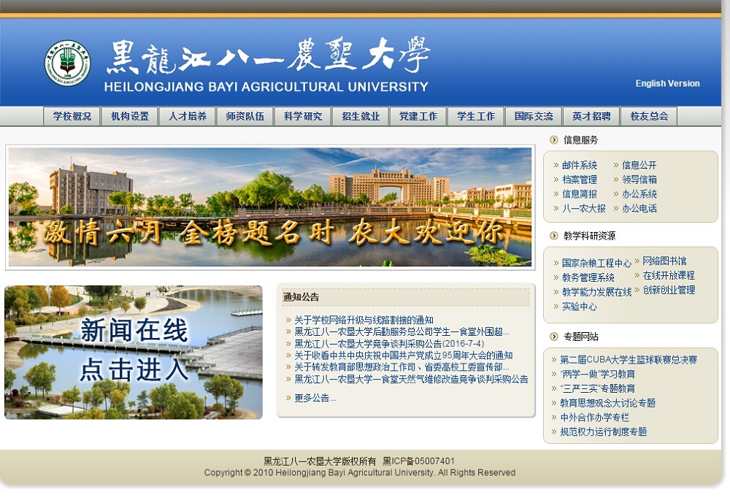Click the 教学科研资源 section arrow icon

(554, 236)
